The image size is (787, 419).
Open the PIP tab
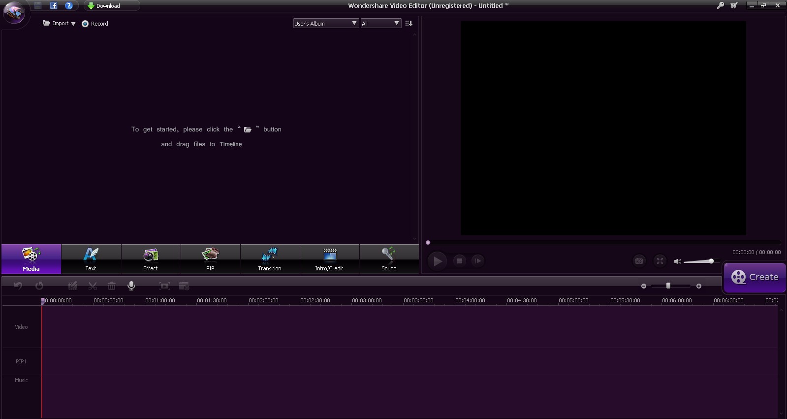[210, 259]
